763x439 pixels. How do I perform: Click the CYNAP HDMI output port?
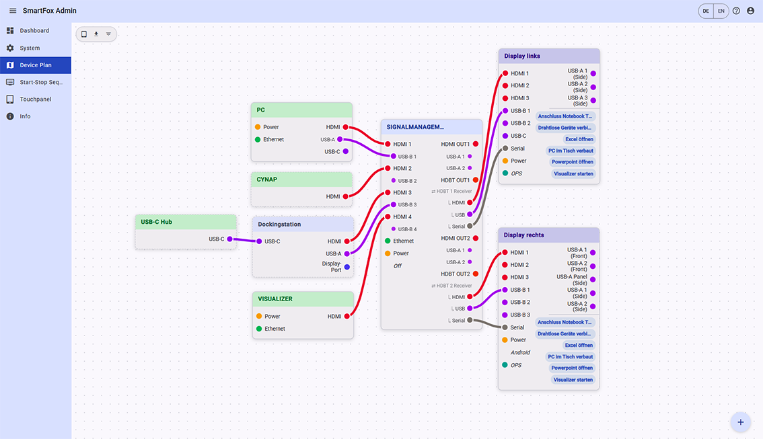[x=345, y=196]
